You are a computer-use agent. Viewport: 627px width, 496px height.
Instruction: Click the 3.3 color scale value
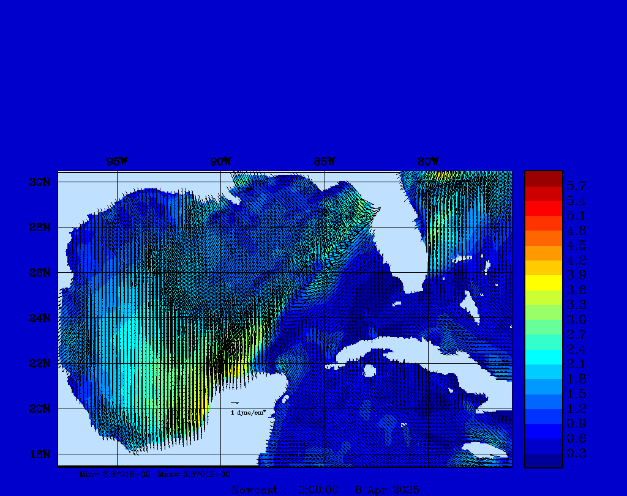click(576, 305)
